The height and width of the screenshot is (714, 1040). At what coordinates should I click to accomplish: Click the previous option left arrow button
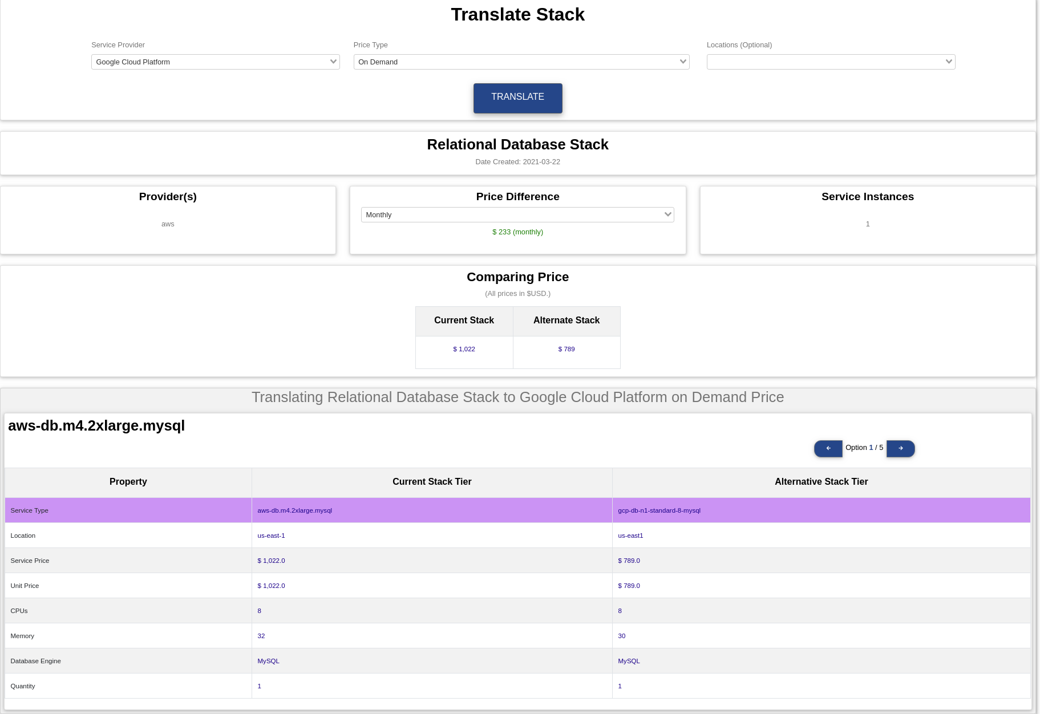coord(828,448)
